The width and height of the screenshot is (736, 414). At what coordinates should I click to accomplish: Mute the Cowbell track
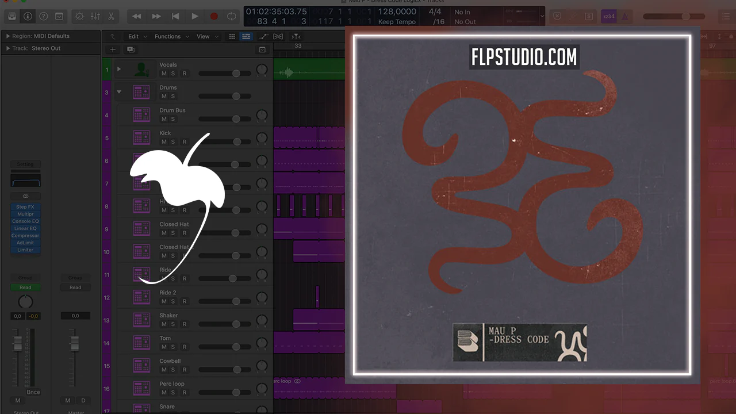click(164, 370)
